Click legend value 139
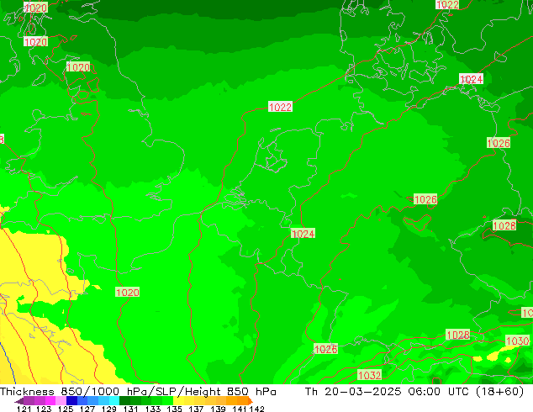533x412 pixels. tap(218, 409)
